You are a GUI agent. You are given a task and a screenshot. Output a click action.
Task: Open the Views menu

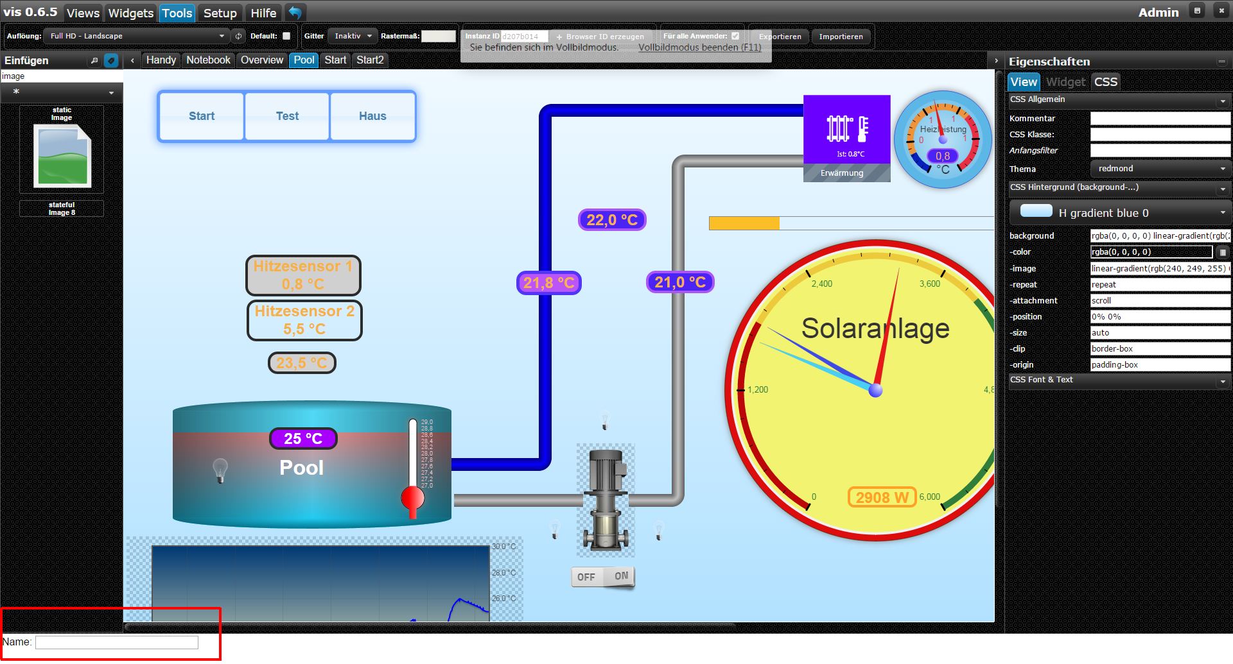point(83,13)
